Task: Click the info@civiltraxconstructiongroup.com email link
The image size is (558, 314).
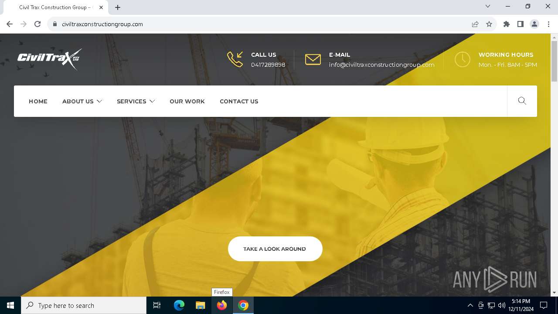Action: point(382,65)
